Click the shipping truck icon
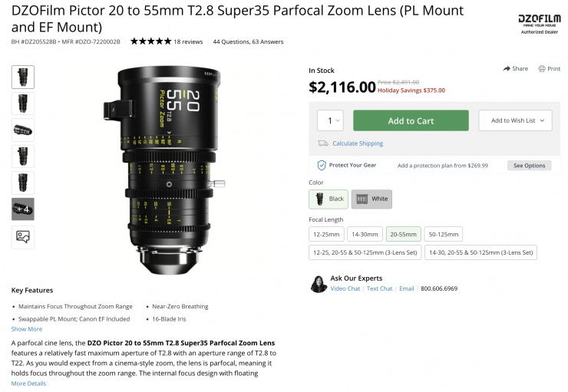This screenshot has height=392, width=568. click(x=323, y=143)
